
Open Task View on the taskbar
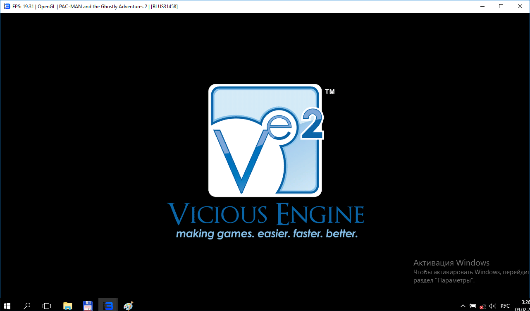pos(47,306)
